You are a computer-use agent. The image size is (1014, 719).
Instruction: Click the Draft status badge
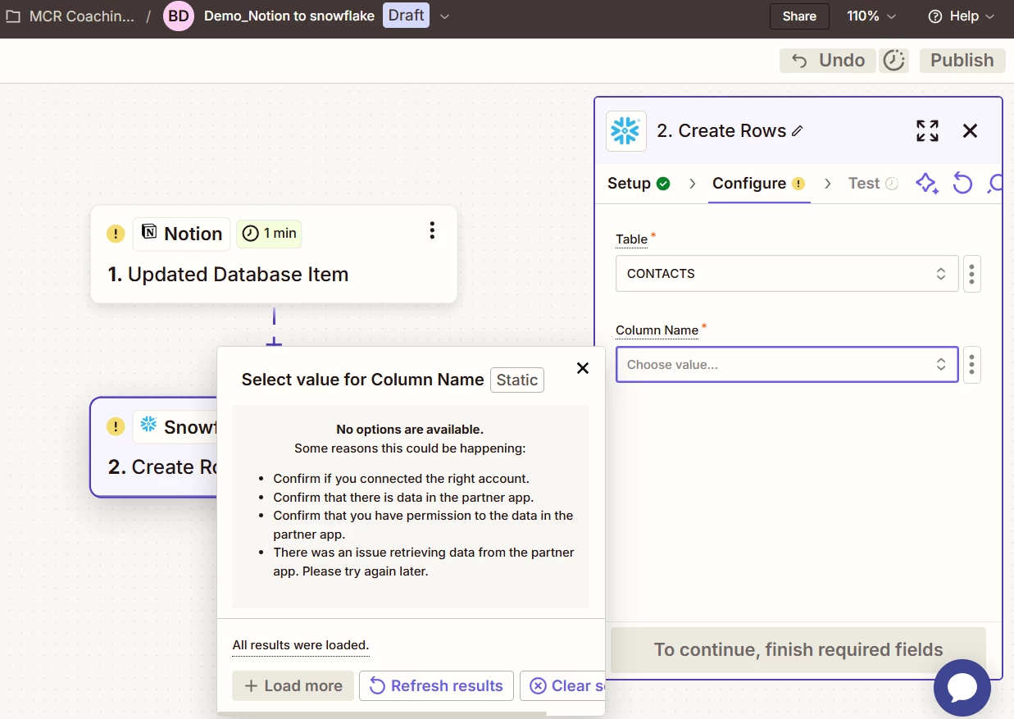406,15
